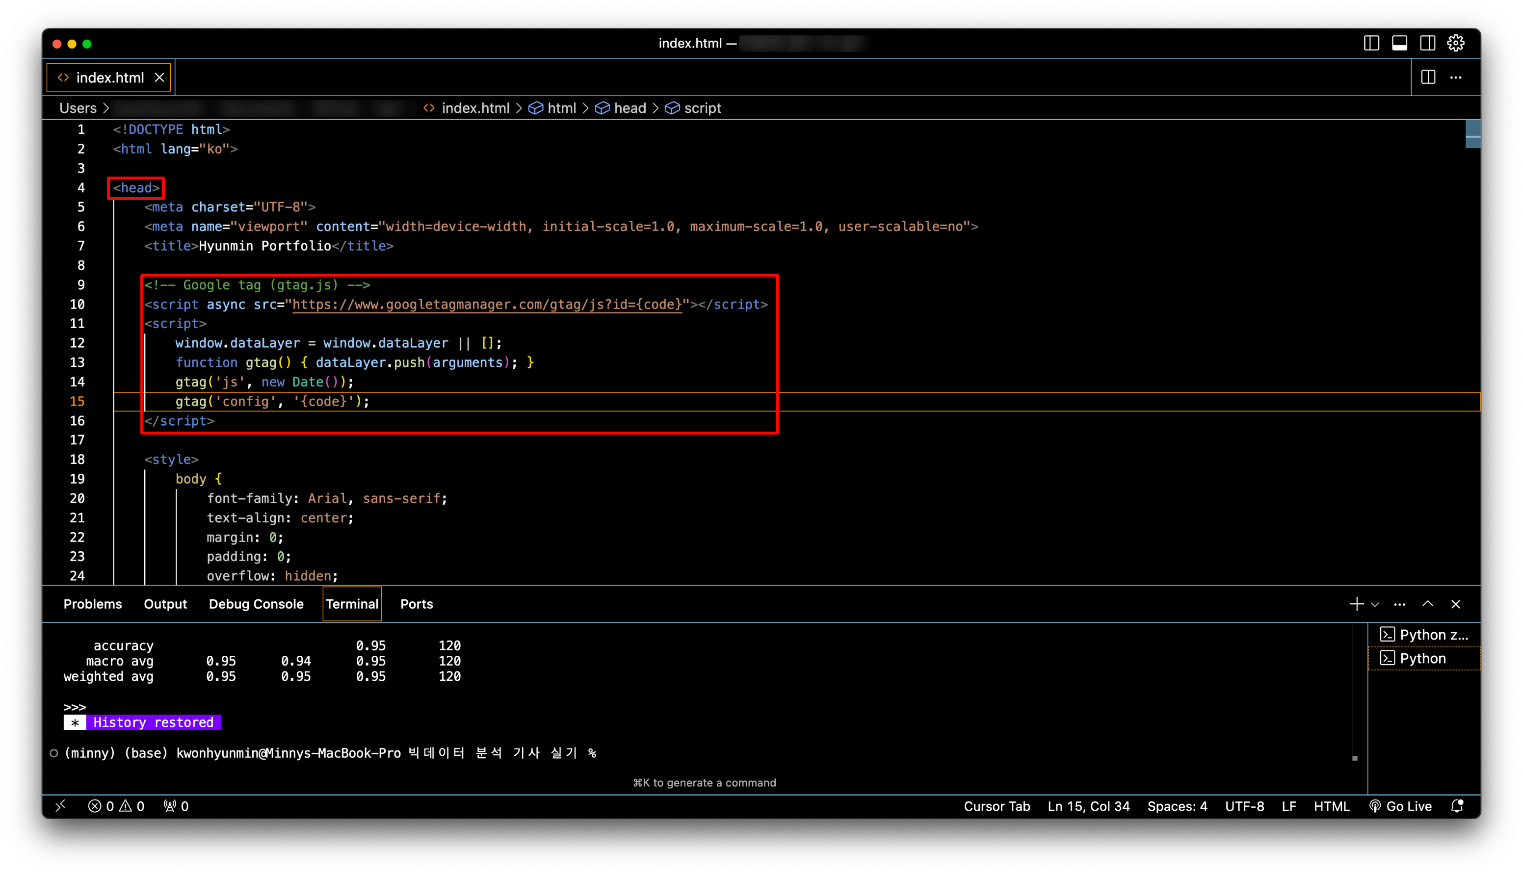The height and width of the screenshot is (874, 1523).
Task: Open the HTML language mode selector
Action: click(x=1331, y=806)
